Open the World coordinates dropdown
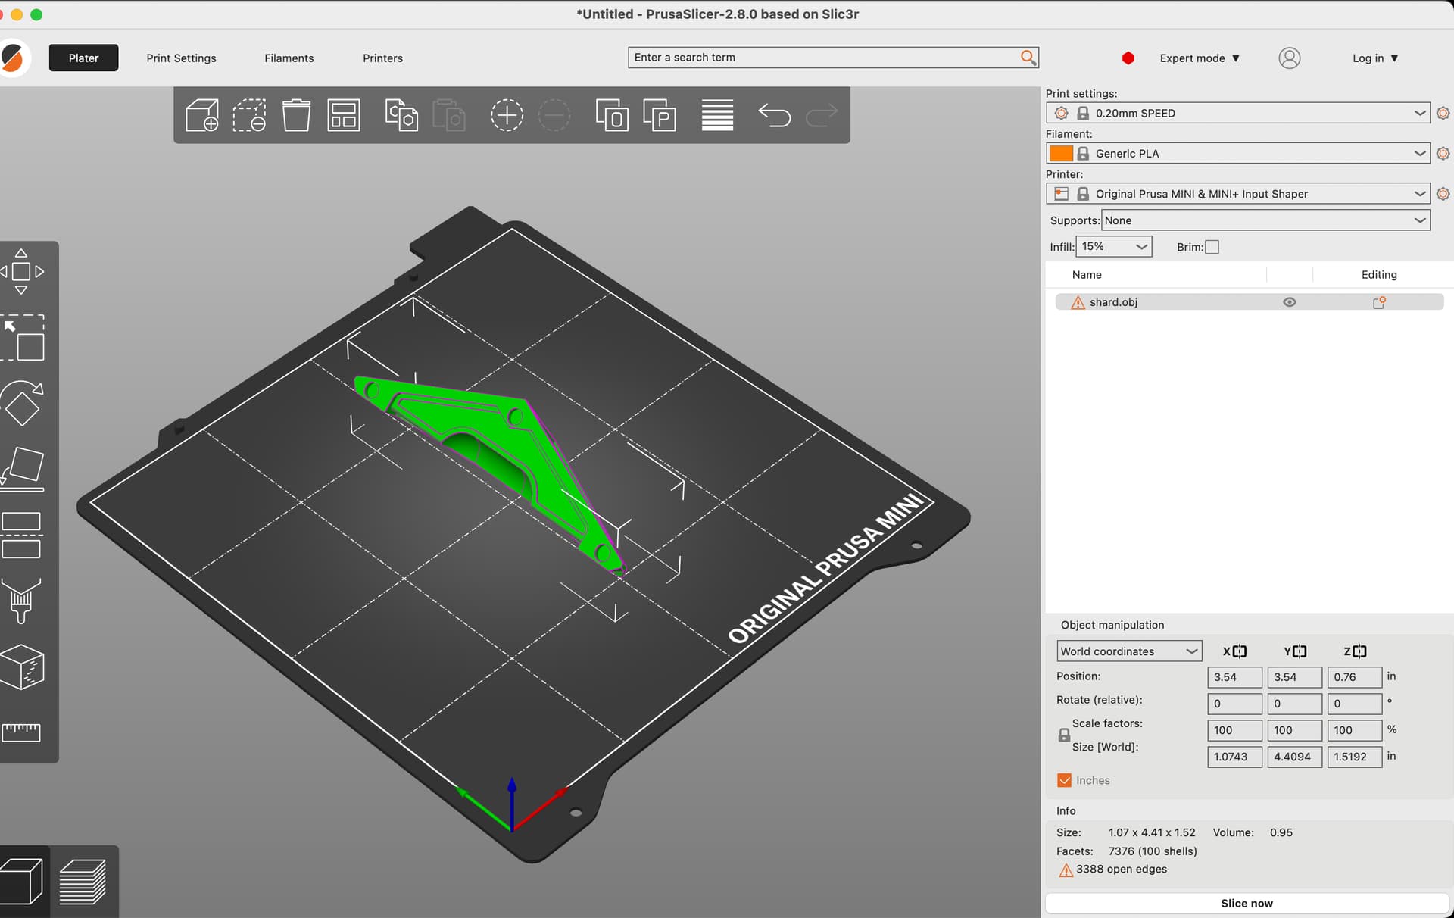Viewport: 1454px width, 918px height. pyautogui.click(x=1128, y=651)
